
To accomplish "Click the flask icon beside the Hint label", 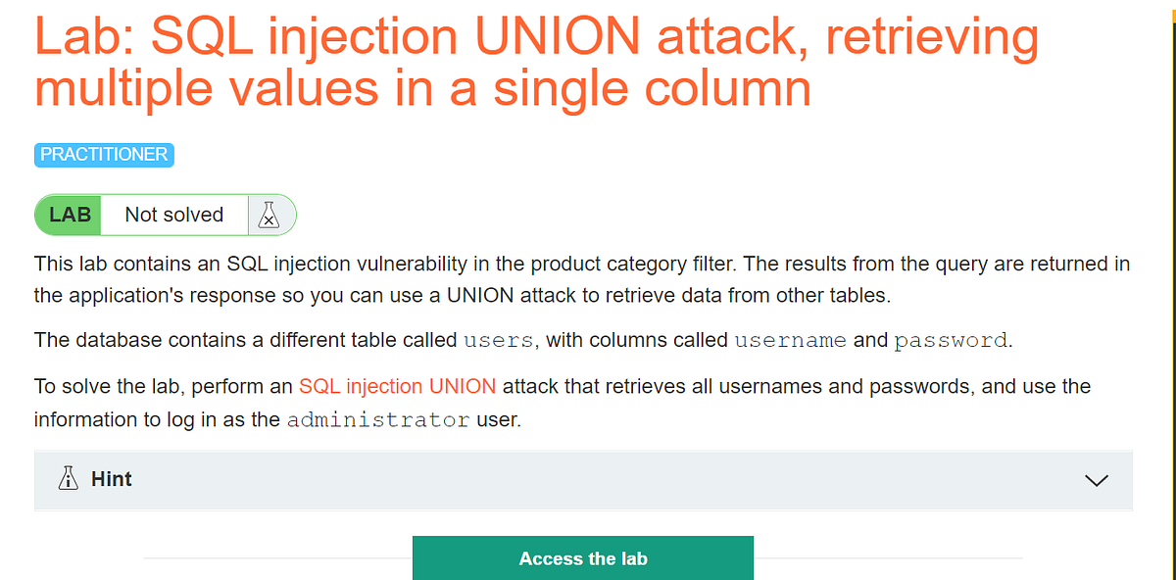I will click(x=68, y=479).
